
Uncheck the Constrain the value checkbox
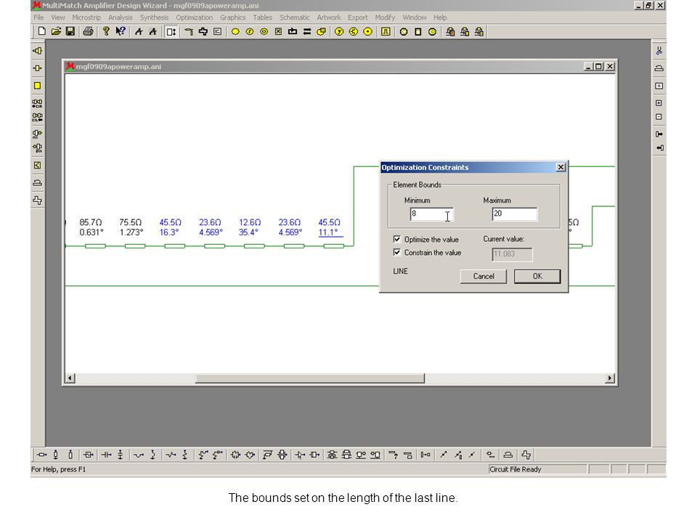coord(397,253)
